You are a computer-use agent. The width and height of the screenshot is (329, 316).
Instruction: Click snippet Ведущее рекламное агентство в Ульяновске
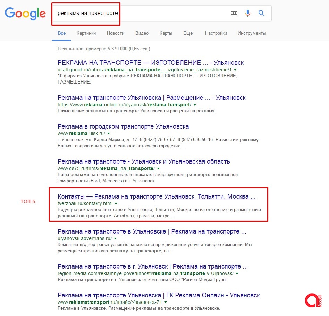tap(159, 213)
